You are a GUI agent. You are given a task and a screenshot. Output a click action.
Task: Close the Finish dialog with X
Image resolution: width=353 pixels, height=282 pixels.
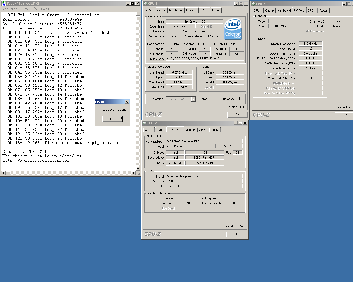(x=127, y=102)
